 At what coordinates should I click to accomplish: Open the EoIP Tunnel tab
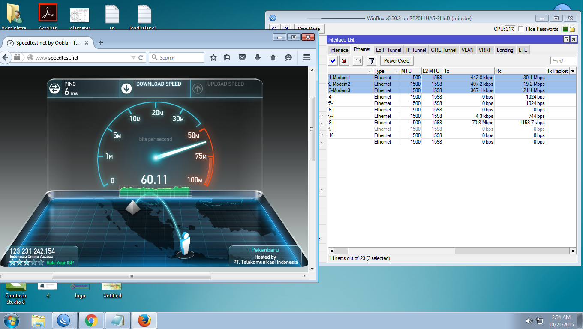(388, 50)
